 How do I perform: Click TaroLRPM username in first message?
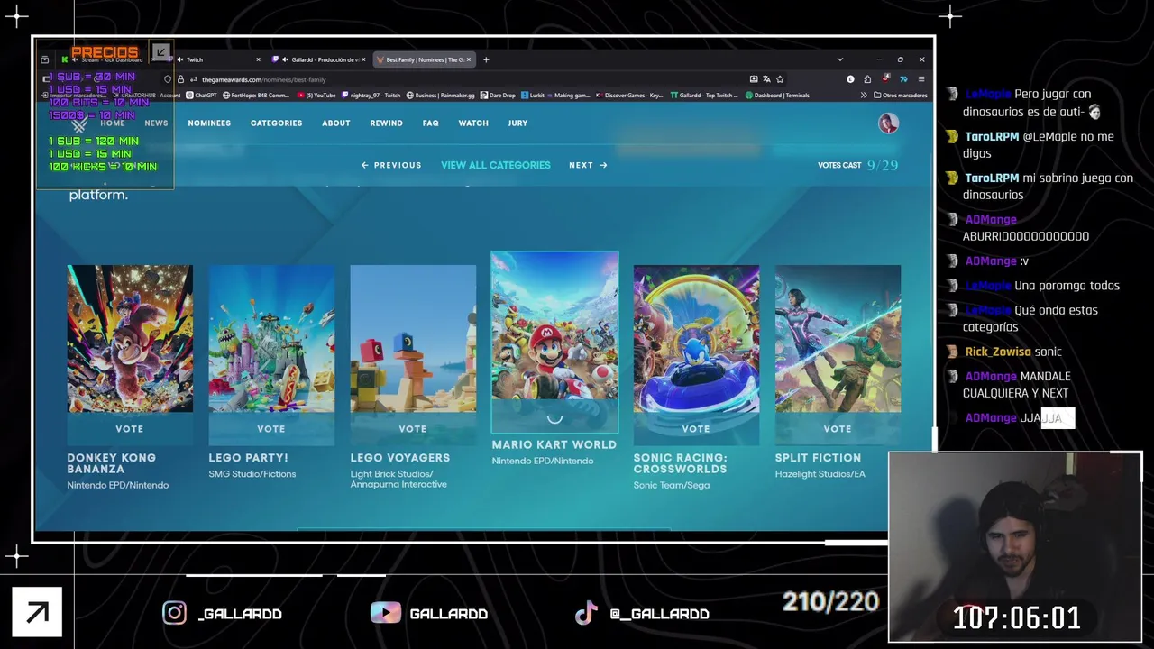(992, 137)
